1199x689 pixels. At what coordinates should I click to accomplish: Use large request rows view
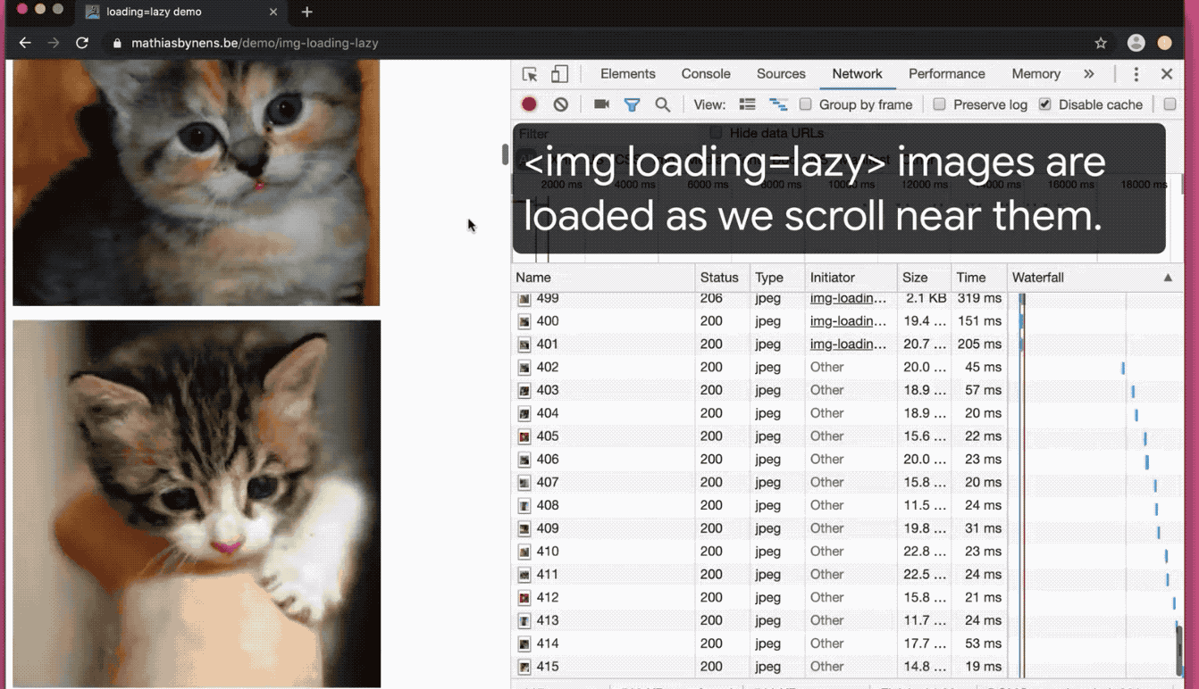pyautogui.click(x=747, y=104)
